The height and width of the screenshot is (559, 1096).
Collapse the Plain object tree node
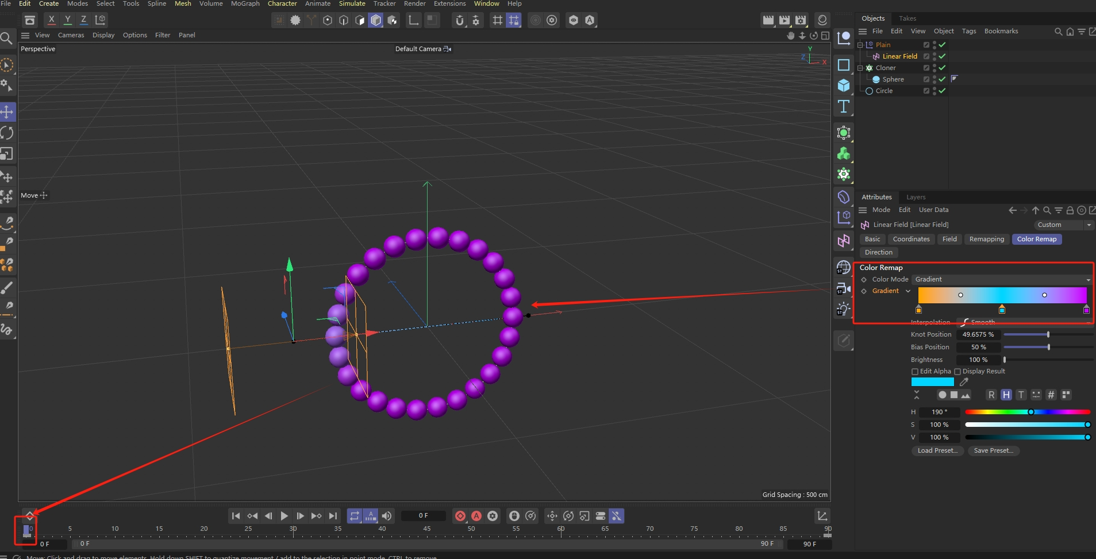click(860, 45)
